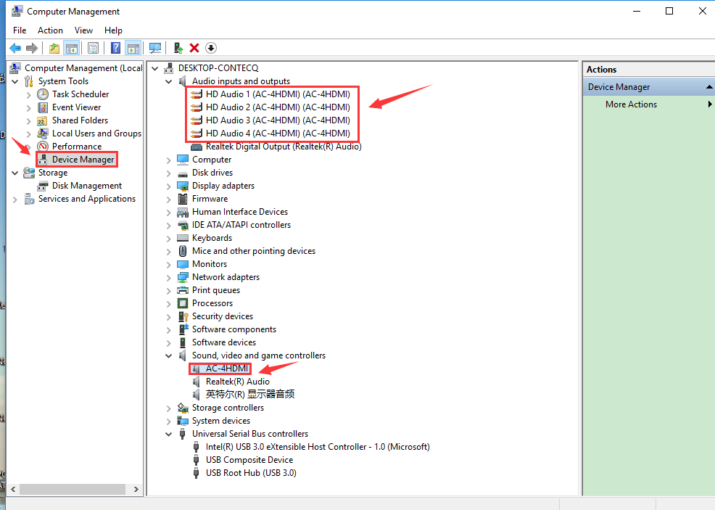The image size is (715, 510).
Task: Click the Firmware category icon
Action: point(183,199)
